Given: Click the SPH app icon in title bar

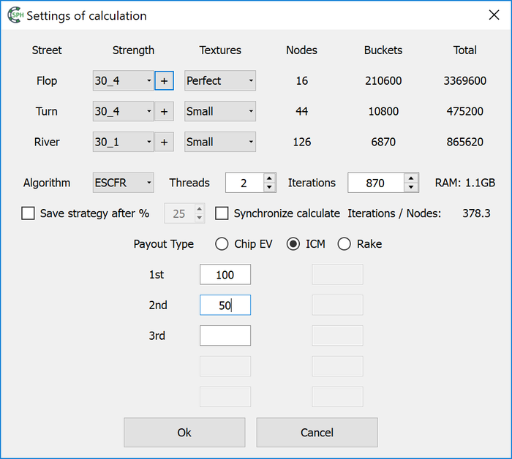Looking at the screenshot, I should (x=15, y=15).
